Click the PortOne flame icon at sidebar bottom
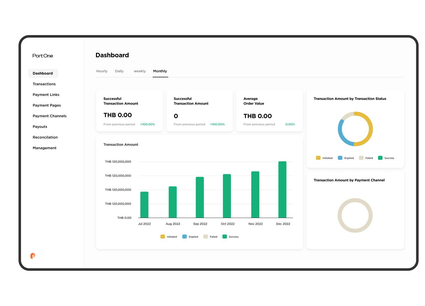Image resolution: width=425 pixels, height=306 pixels. click(x=33, y=256)
